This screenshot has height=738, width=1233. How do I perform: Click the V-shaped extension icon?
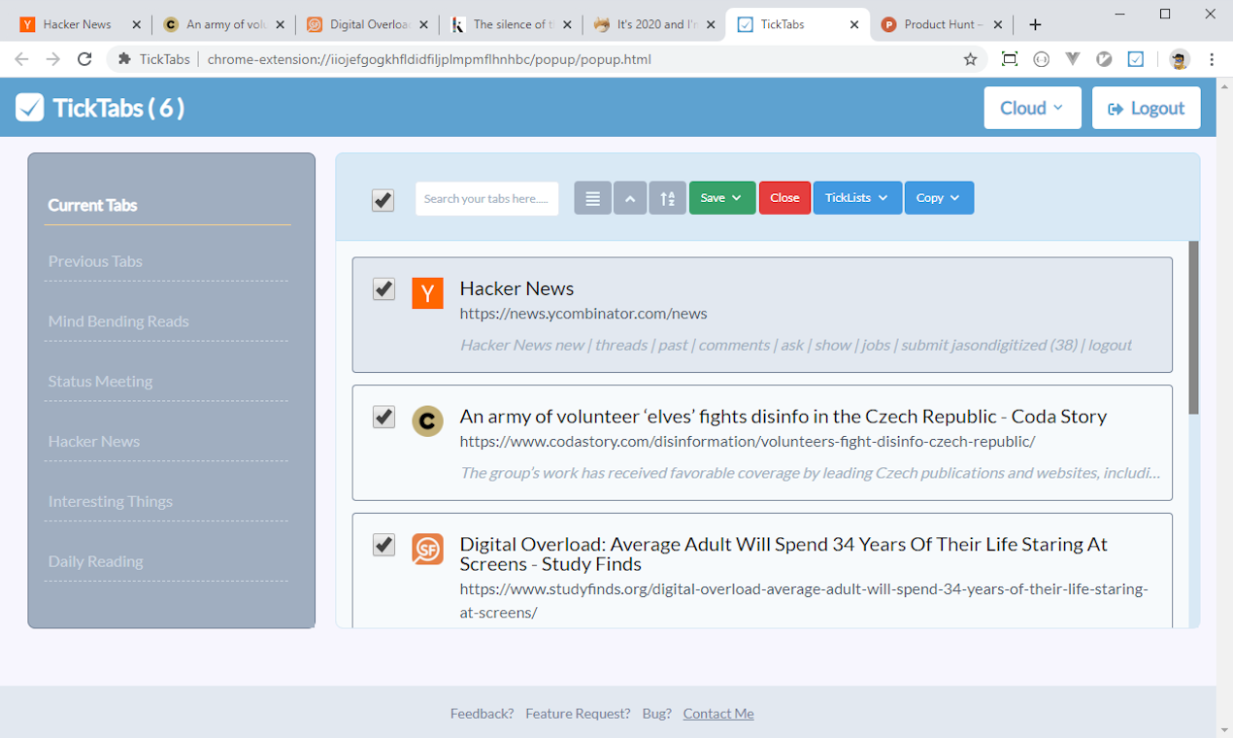click(x=1073, y=59)
